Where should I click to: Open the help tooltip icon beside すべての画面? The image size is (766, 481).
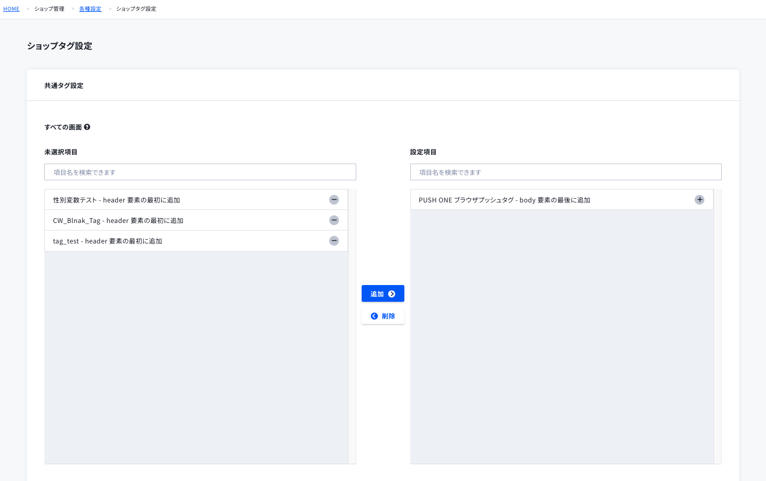[x=88, y=126]
